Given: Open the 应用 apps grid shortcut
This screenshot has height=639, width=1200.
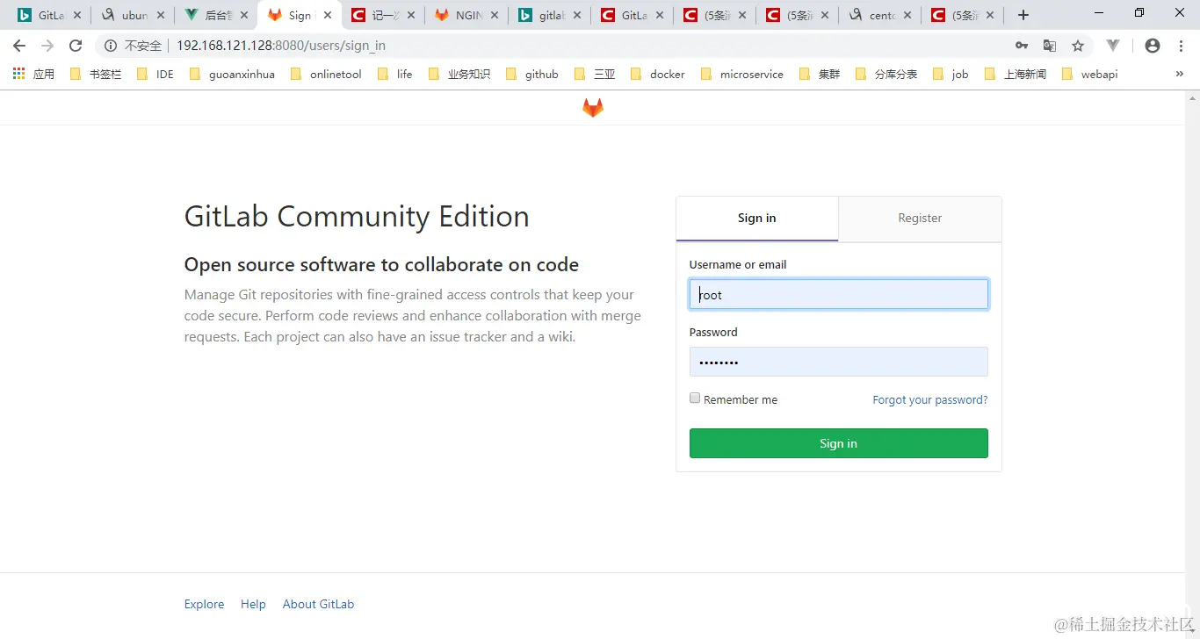Looking at the screenshot, I should 33,74.
